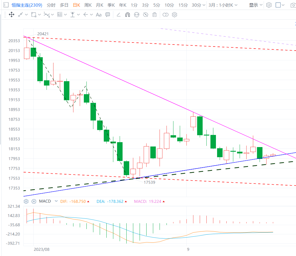Expand the chart layout dropdown arrow
The width and height of the screenshot is (296, 256).
click(283, 5)
